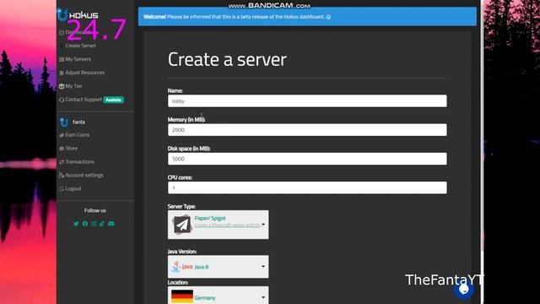Go to Adjust Resources

coord(85,73)
